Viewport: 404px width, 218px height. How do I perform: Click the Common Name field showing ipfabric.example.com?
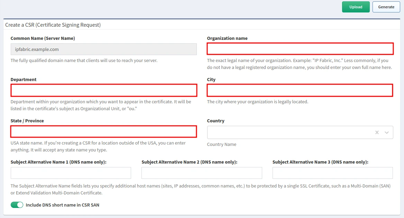tap(104, 49)
